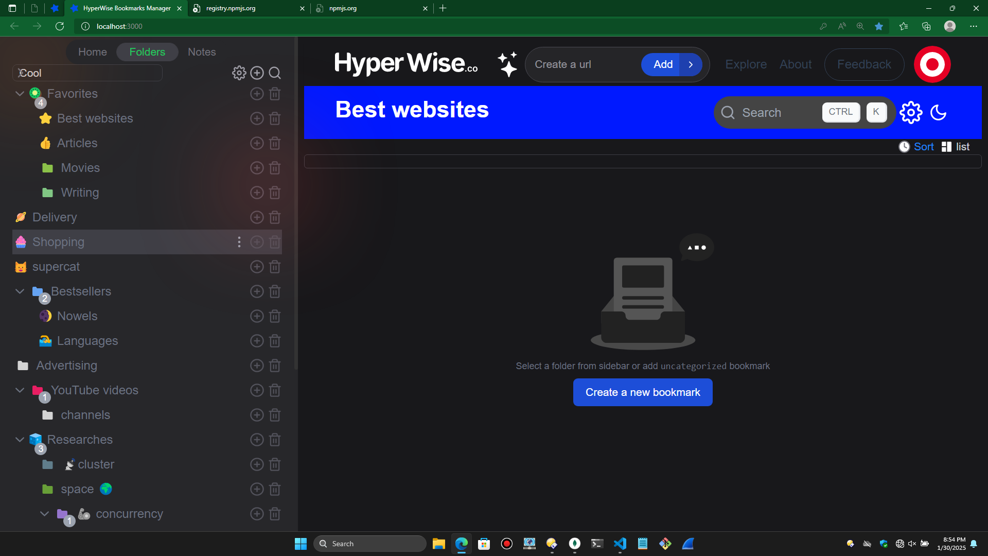Open the About link
The image size is (988, 556).
coord(795,64)
